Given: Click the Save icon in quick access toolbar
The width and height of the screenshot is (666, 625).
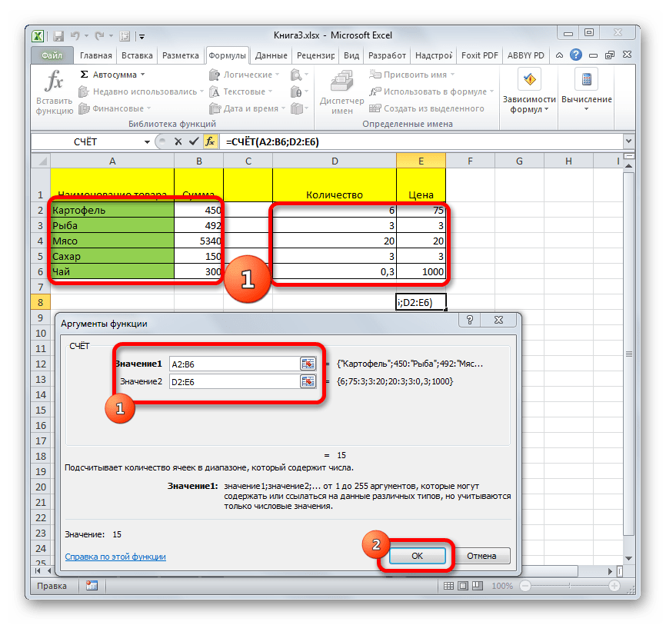Looking at the screenshot, I should 58,35.
